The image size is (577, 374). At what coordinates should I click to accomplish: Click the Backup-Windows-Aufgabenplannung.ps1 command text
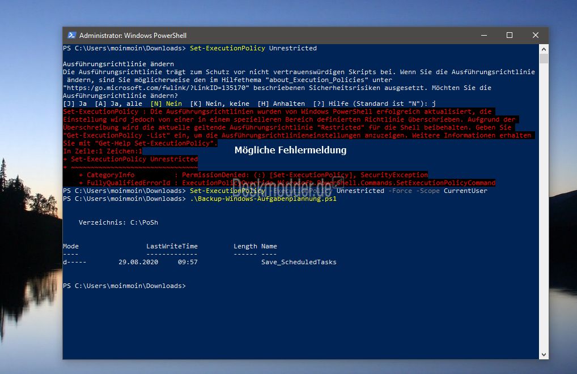(263, 199)
